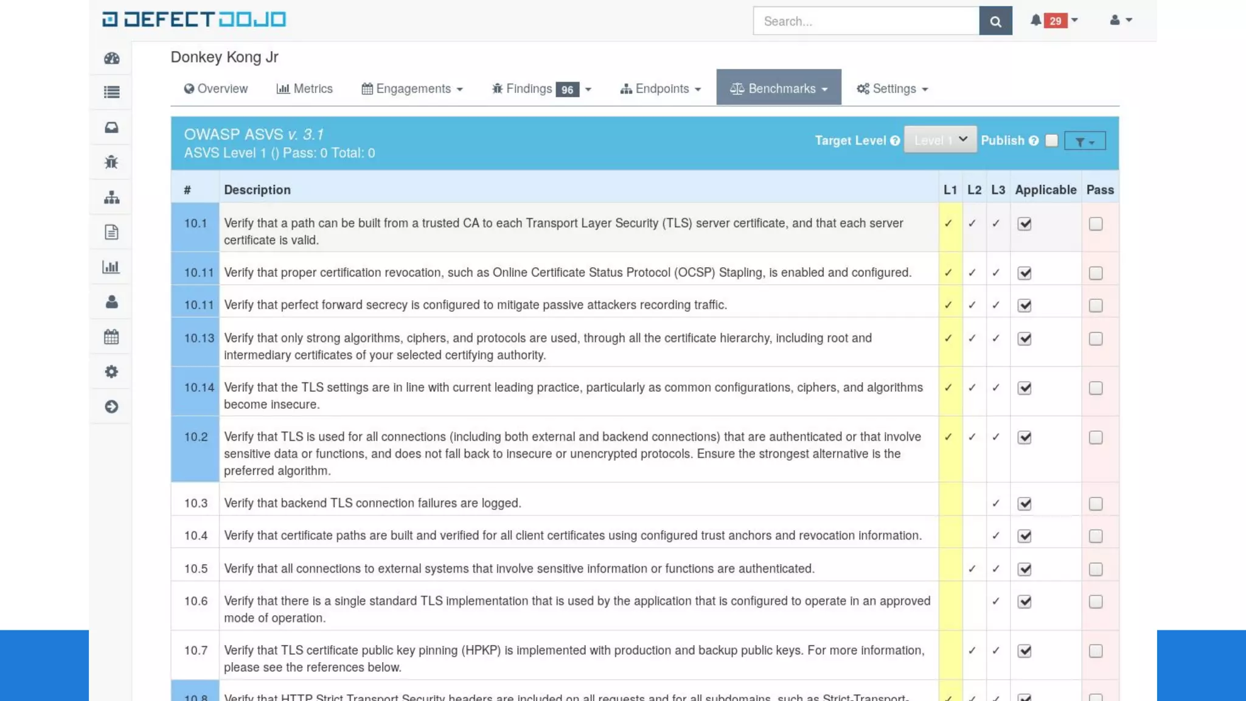Click the L3 checkmark in row 10.3
Viewport: 1246px width, 701px height.
point(996,503)
